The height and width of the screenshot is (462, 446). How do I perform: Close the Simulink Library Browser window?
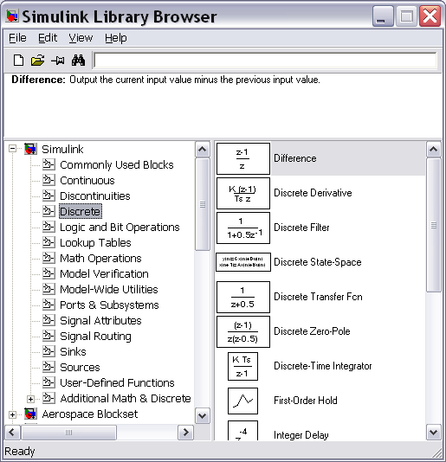click(x=430, y=16)
